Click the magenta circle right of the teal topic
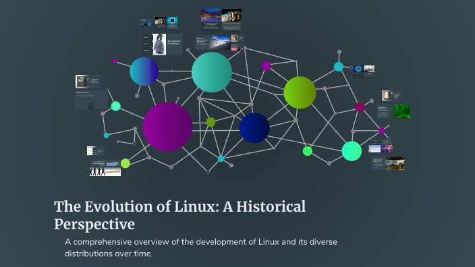 coord(266,65)
